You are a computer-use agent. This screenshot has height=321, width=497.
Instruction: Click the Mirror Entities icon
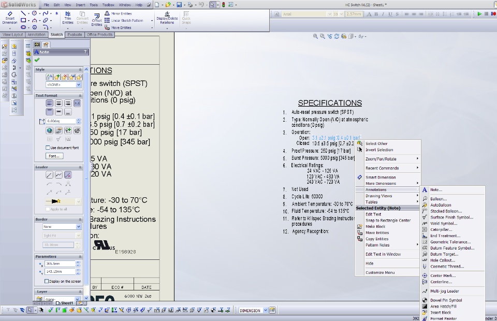pos(107,13)
